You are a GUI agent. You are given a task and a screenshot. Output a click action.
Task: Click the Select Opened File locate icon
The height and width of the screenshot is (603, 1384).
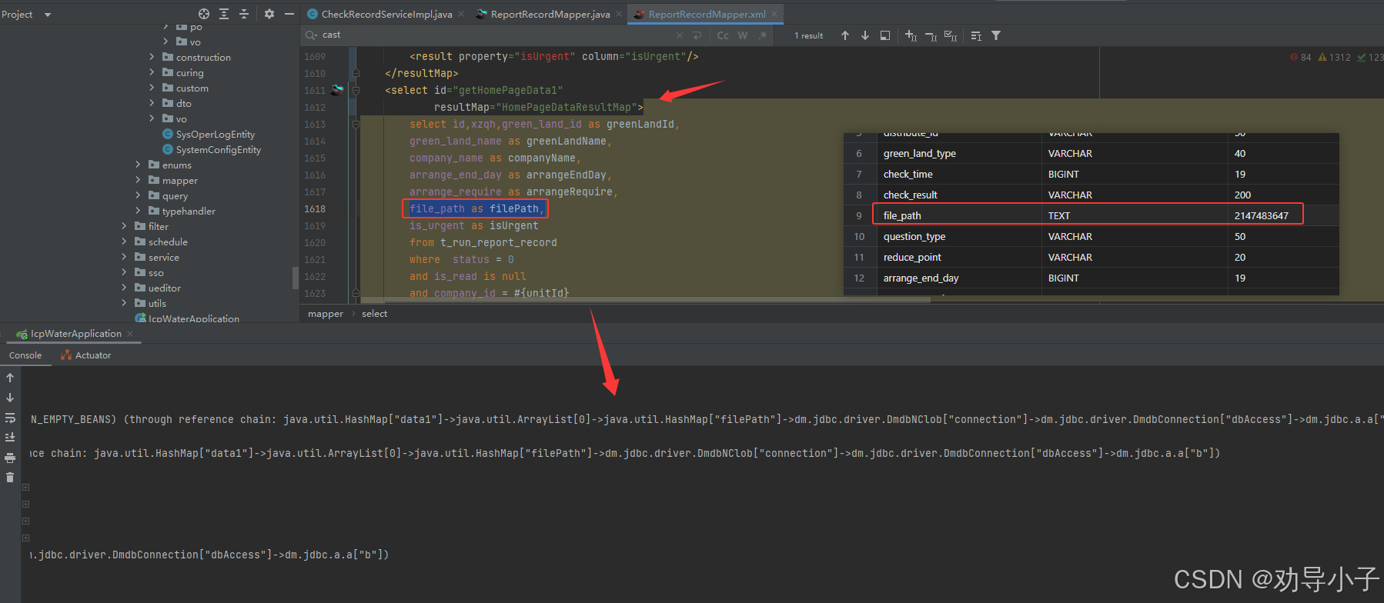pyautogui.click(x=204, y=14)
